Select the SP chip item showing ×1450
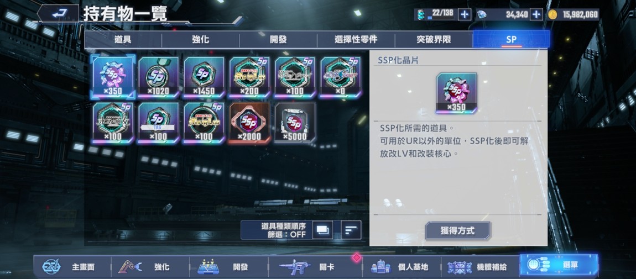636x279 pixels. pyautogui.click(x=204, y=77)
